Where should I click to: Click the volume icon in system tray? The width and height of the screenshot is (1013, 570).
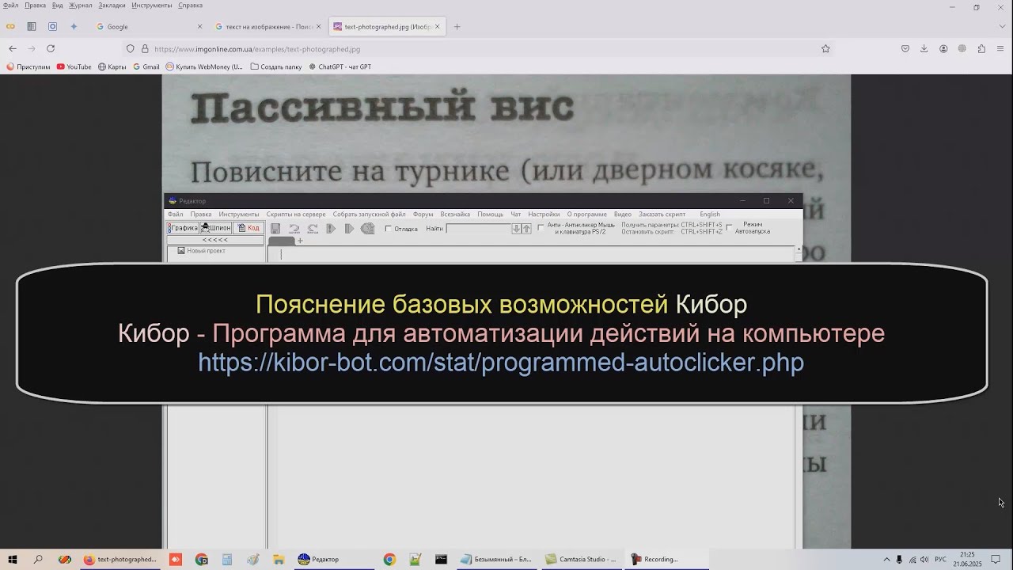pyautogui.click(x=924, y=559)
